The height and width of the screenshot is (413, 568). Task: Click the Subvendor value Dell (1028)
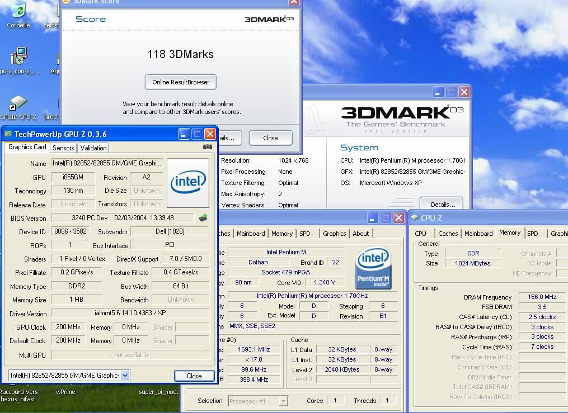(170, 231)
